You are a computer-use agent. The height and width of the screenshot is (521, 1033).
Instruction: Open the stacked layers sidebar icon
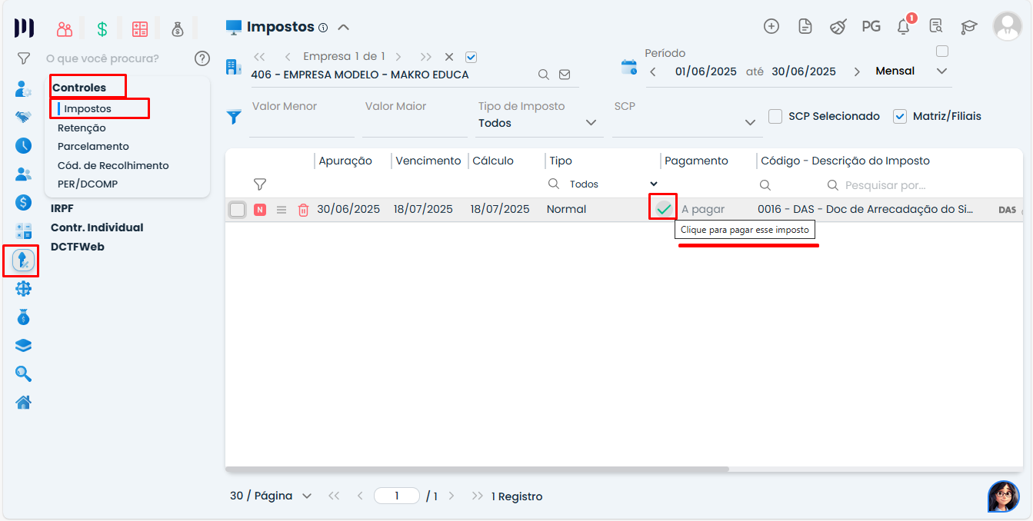coord(23,345)
